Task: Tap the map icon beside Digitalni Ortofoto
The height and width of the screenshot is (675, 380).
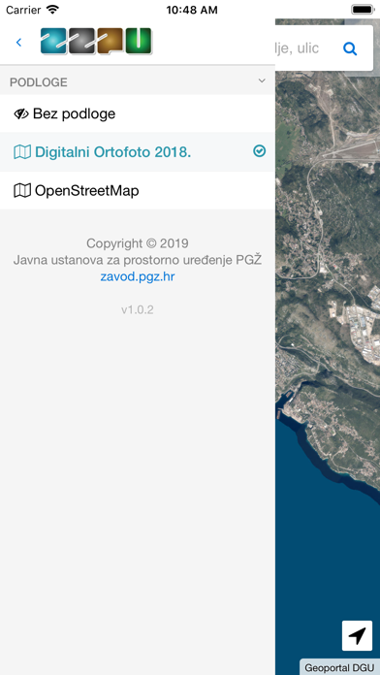Action: tap(22, 152)
